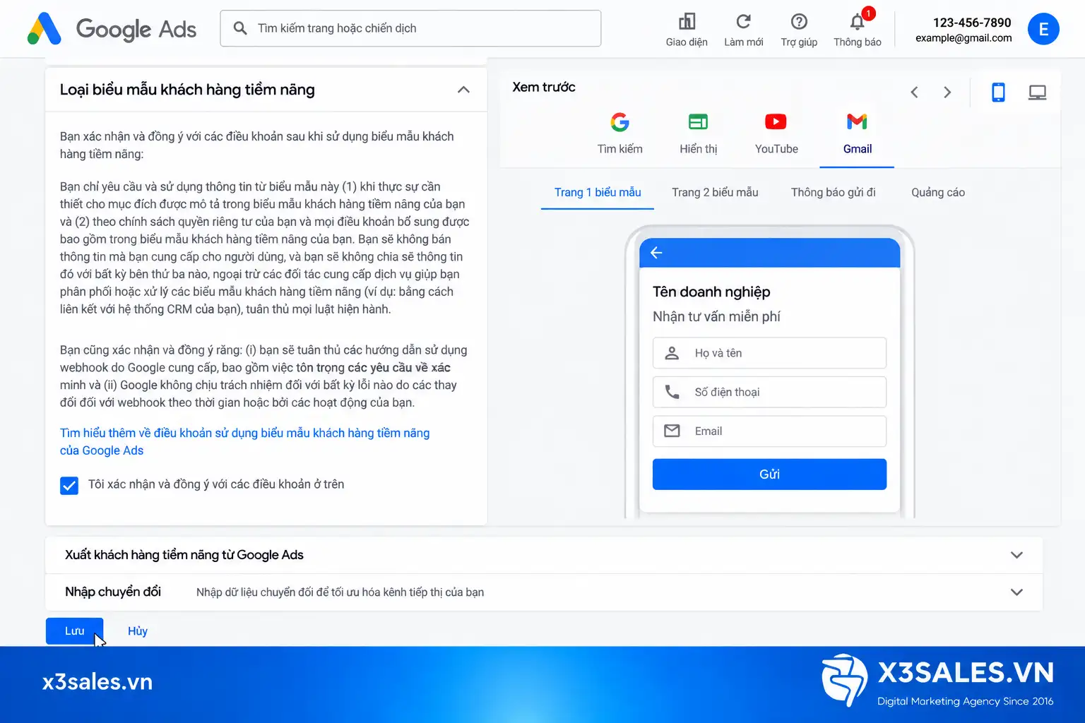Click the Hủy cancel button
The height and width of the screenshot is (723, 1085).
pos(138,631)
